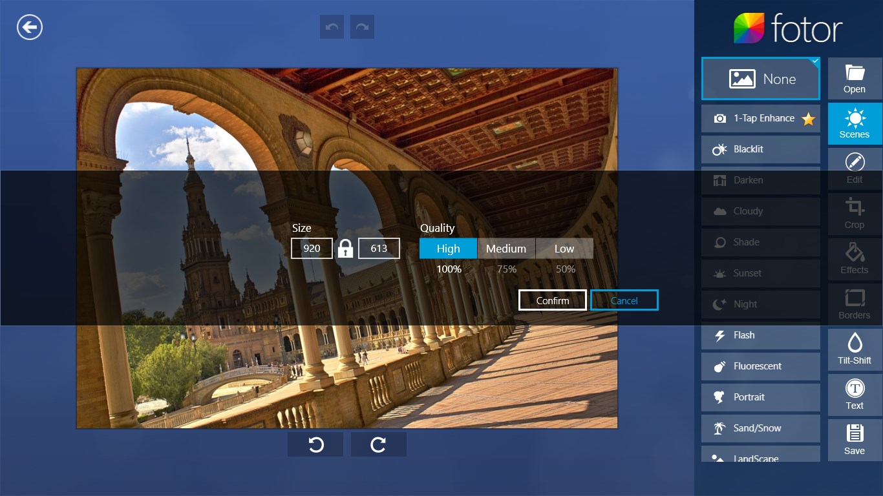Screen dimensions: 883x496
Task: Apply the Blacklit scene
Action: [761, 149]
